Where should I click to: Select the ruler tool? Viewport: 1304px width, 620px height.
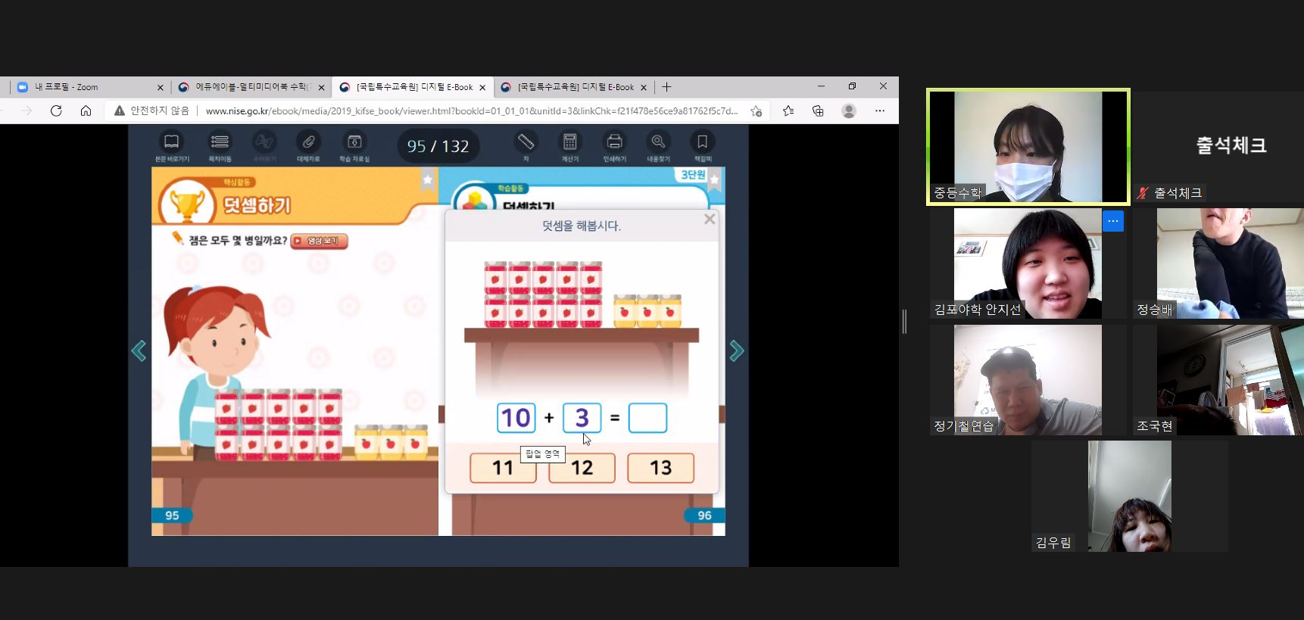526,142
